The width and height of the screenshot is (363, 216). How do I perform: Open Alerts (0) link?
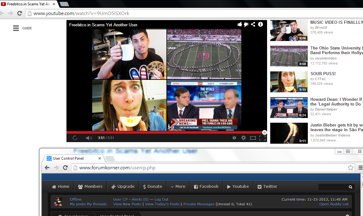(140, 199)
